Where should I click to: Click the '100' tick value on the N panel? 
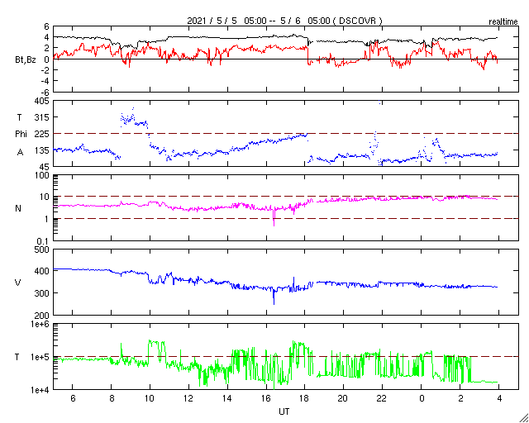42,175
